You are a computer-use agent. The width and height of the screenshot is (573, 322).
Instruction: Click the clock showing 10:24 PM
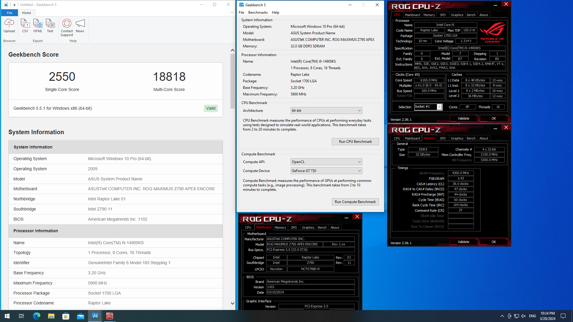coord(548,313)
